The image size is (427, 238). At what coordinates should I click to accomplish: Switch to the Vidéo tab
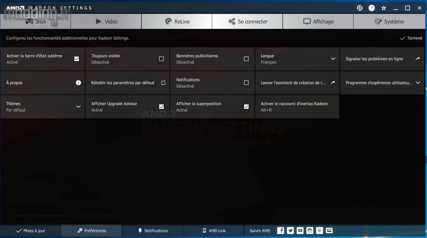coord(106,21)
